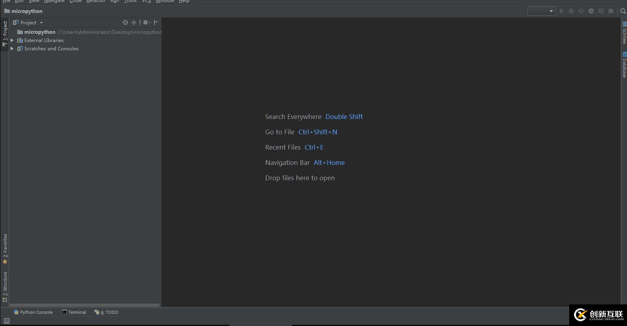Click the Run button in the toolbar
The height and width of the screenshot is (326, 627).
pos(562,11)
